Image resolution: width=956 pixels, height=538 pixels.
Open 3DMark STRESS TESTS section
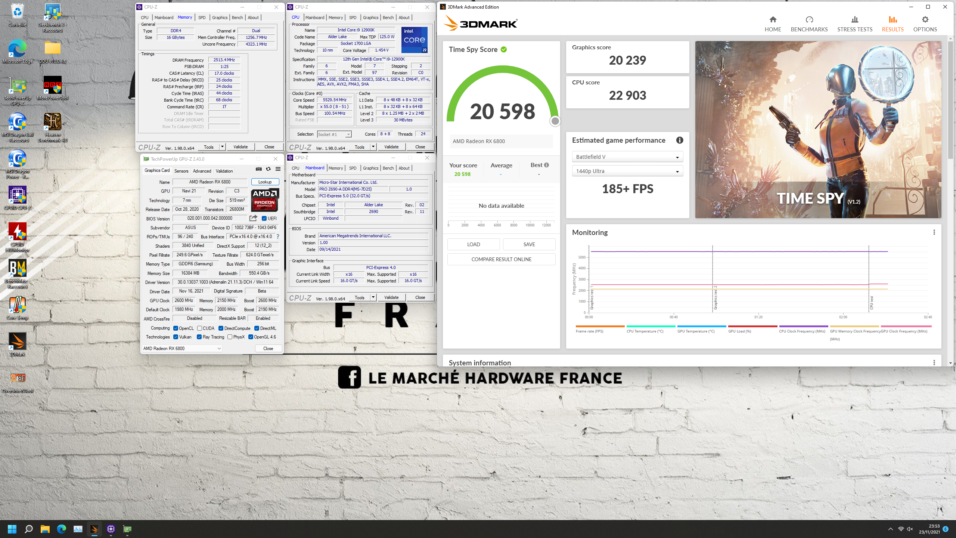854,24
